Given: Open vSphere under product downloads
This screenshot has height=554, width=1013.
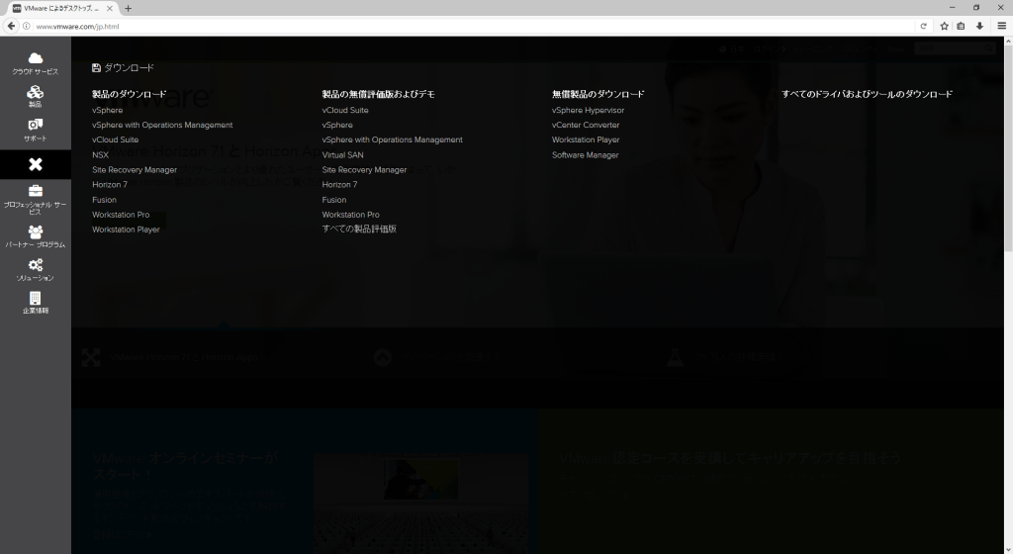Looking at the screenshot, I should [107, 111].
